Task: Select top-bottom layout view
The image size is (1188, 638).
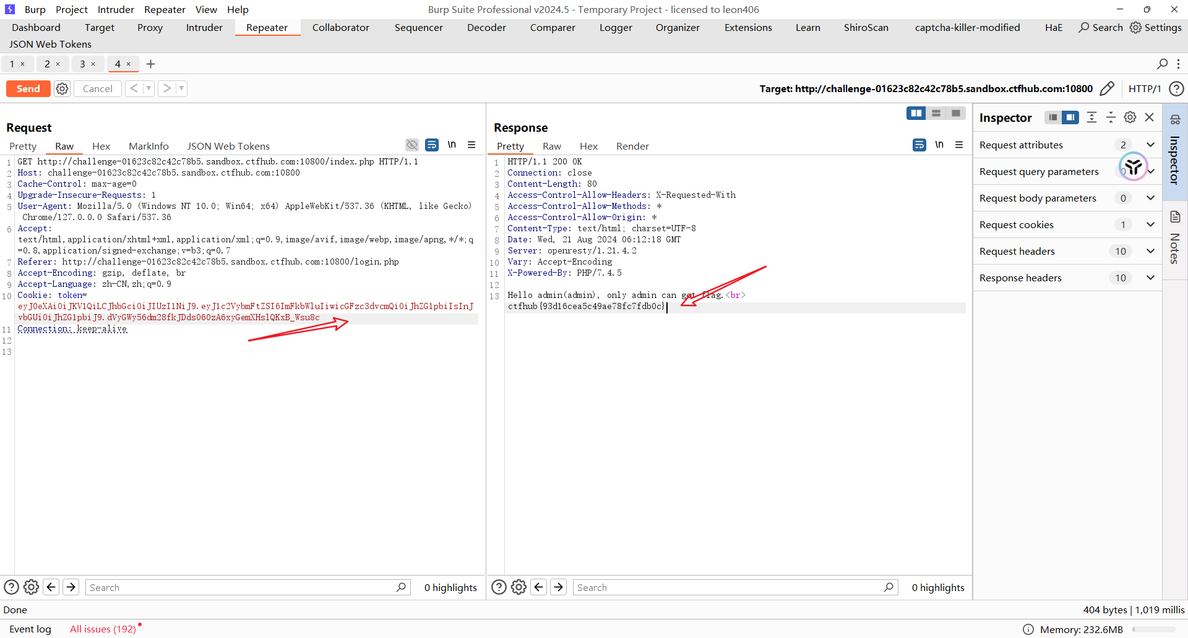Action: point(936,113)
